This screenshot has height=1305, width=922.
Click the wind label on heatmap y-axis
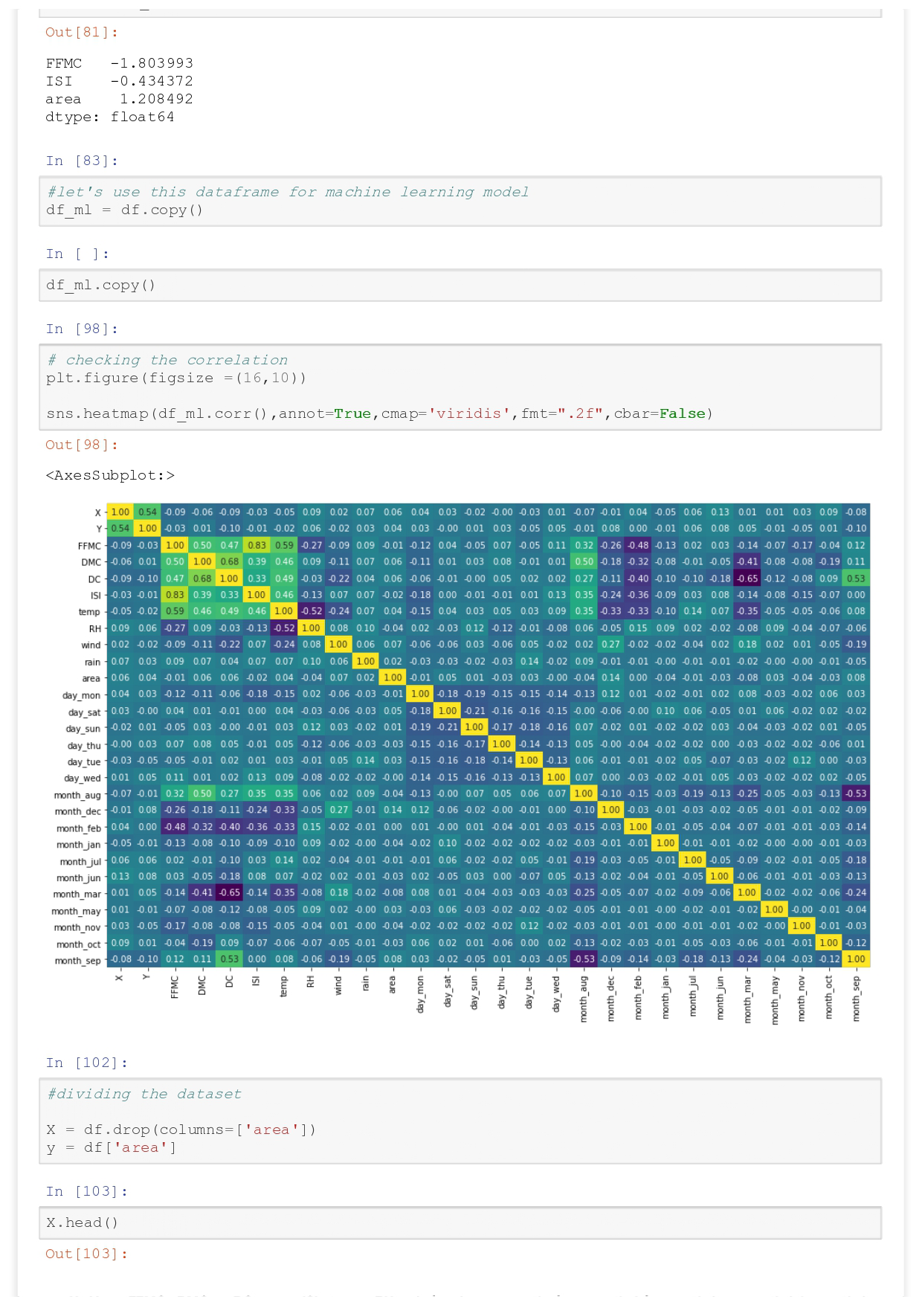tap(91, 645)
